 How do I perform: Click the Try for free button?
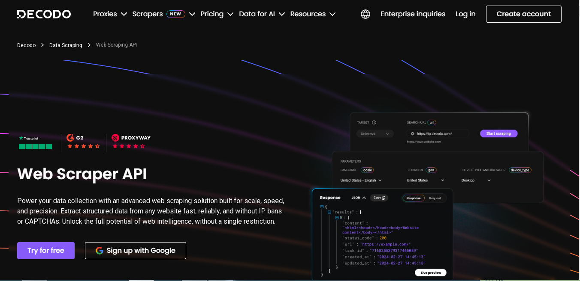pos(46,251)
